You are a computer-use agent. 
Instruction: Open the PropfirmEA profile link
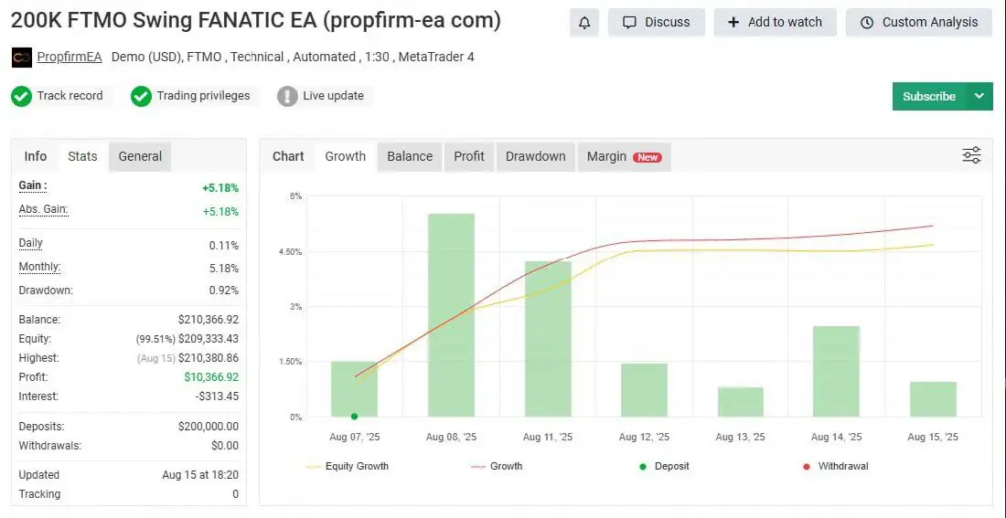pos(70,57)
